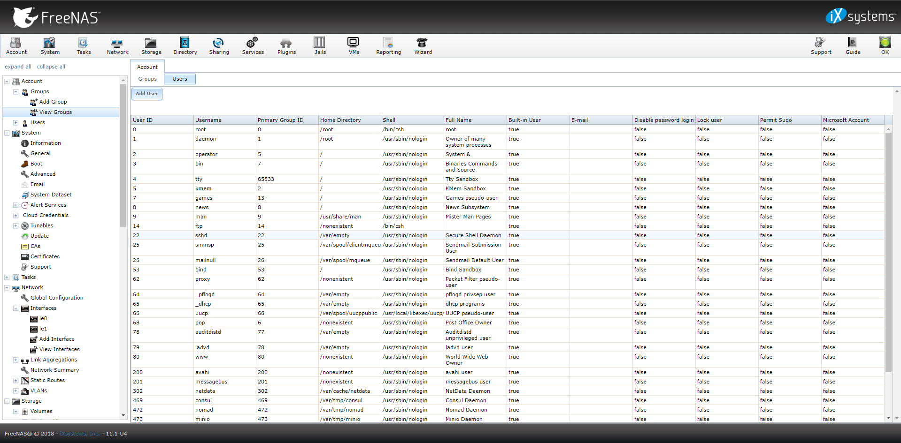The width and height of the screenshot is (901, 443).
Task: Click the iXsystems logo
Action: pos(861,16)
